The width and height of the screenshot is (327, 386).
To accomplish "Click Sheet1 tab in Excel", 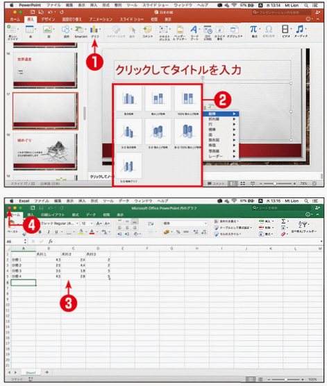I will [31, 373].
